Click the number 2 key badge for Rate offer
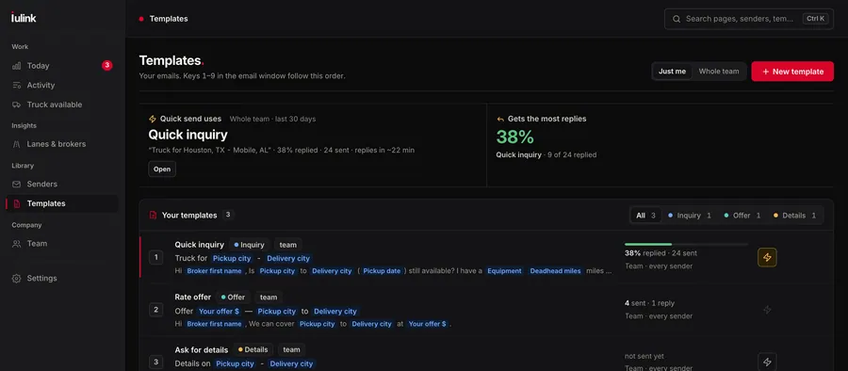 click(x=156, y=310)
